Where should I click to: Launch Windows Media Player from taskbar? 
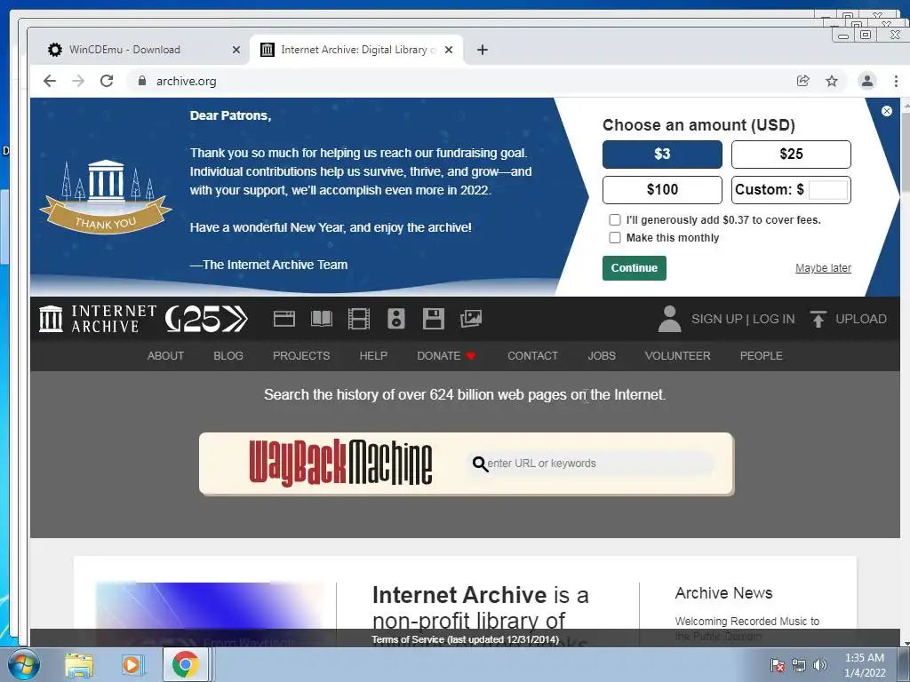(132, 664)
